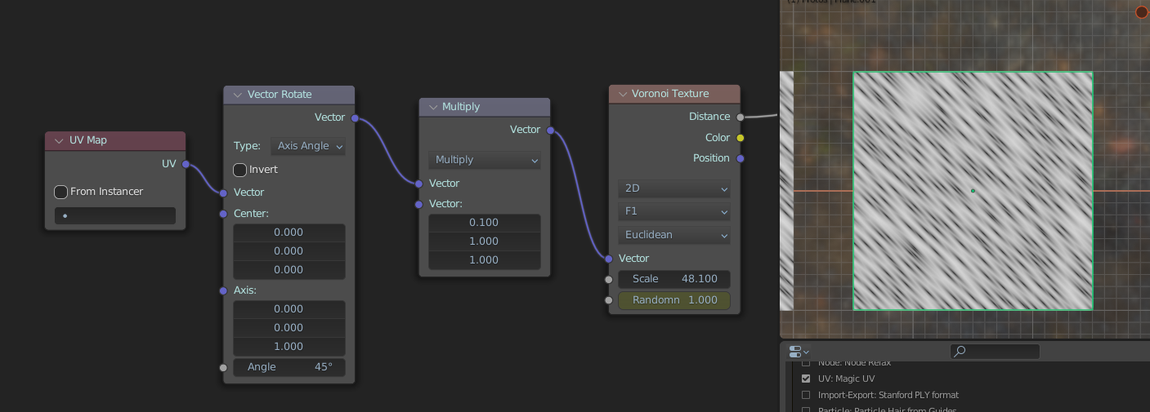Image resolution: width=1150 pixels, height=412 pixels.
Task: Click the Randomness 1.000 slider field
Action: (x=674, y=300)
